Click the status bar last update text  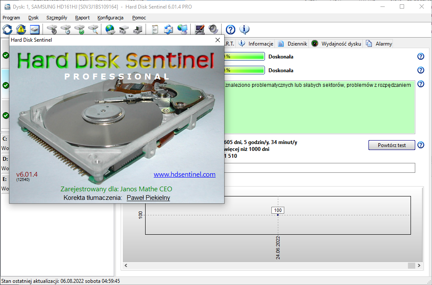tap(61, 281)
